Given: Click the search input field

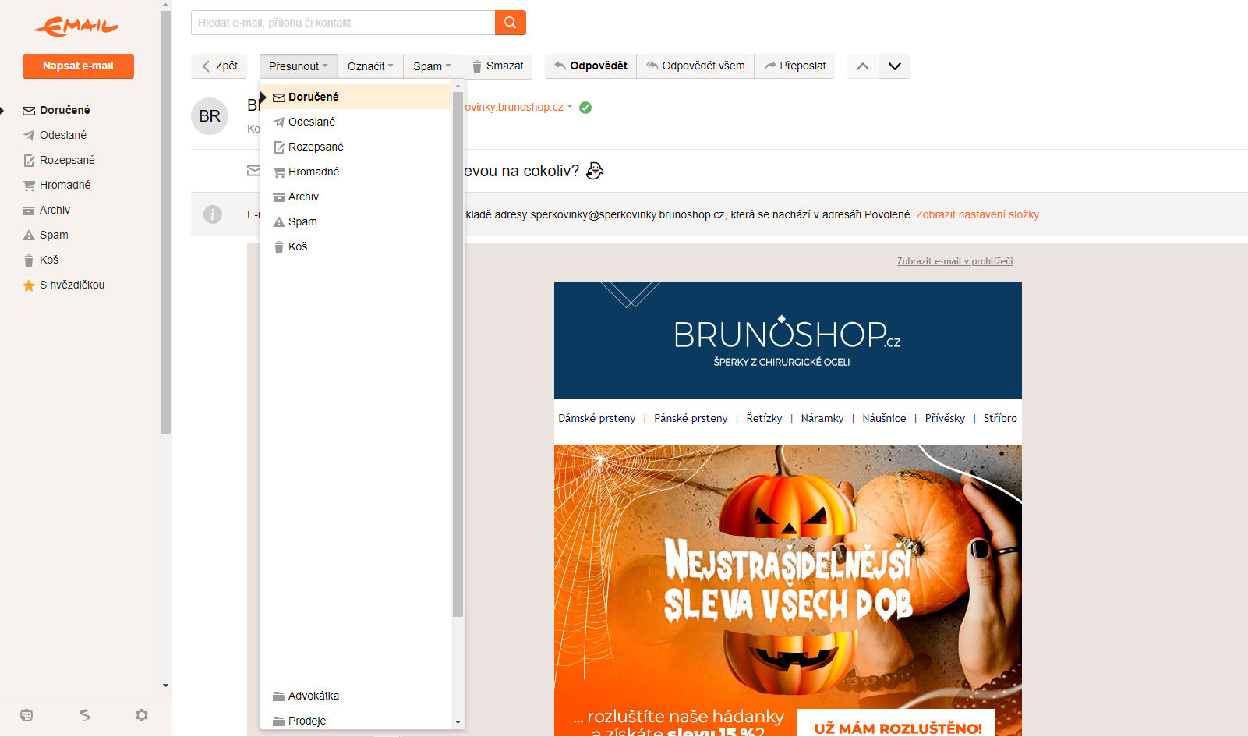Looking at the screenshot, I should pyautogui.click(x=343, y=23).
